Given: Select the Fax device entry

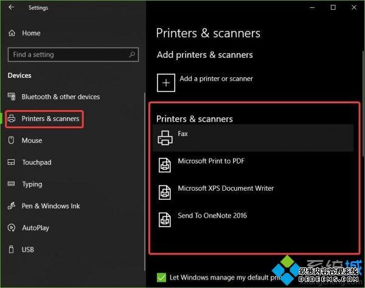Looking at the screenshot, I should [253, 138].
